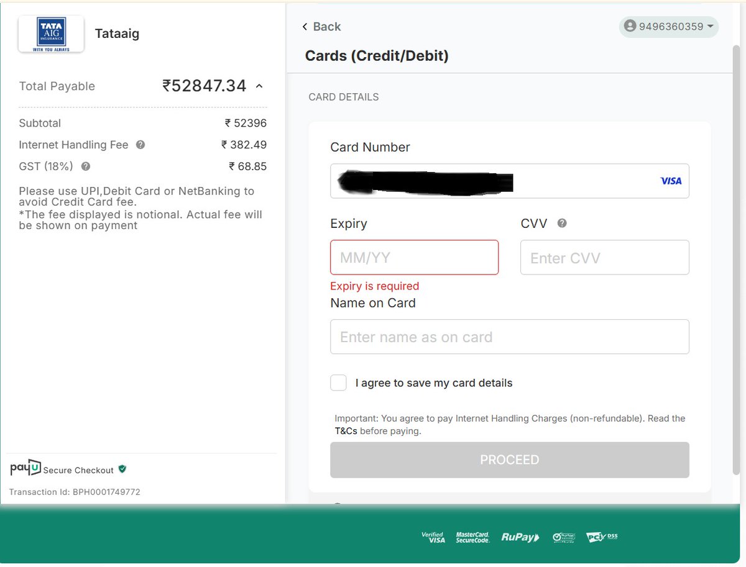Click the Verified by VISA badge
The width and height of the screenshot is (746, 567).
click(433, 537)
